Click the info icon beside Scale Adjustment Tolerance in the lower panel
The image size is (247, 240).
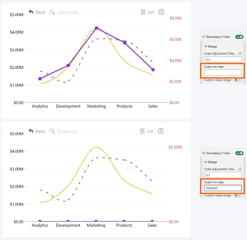pos(240,169)
